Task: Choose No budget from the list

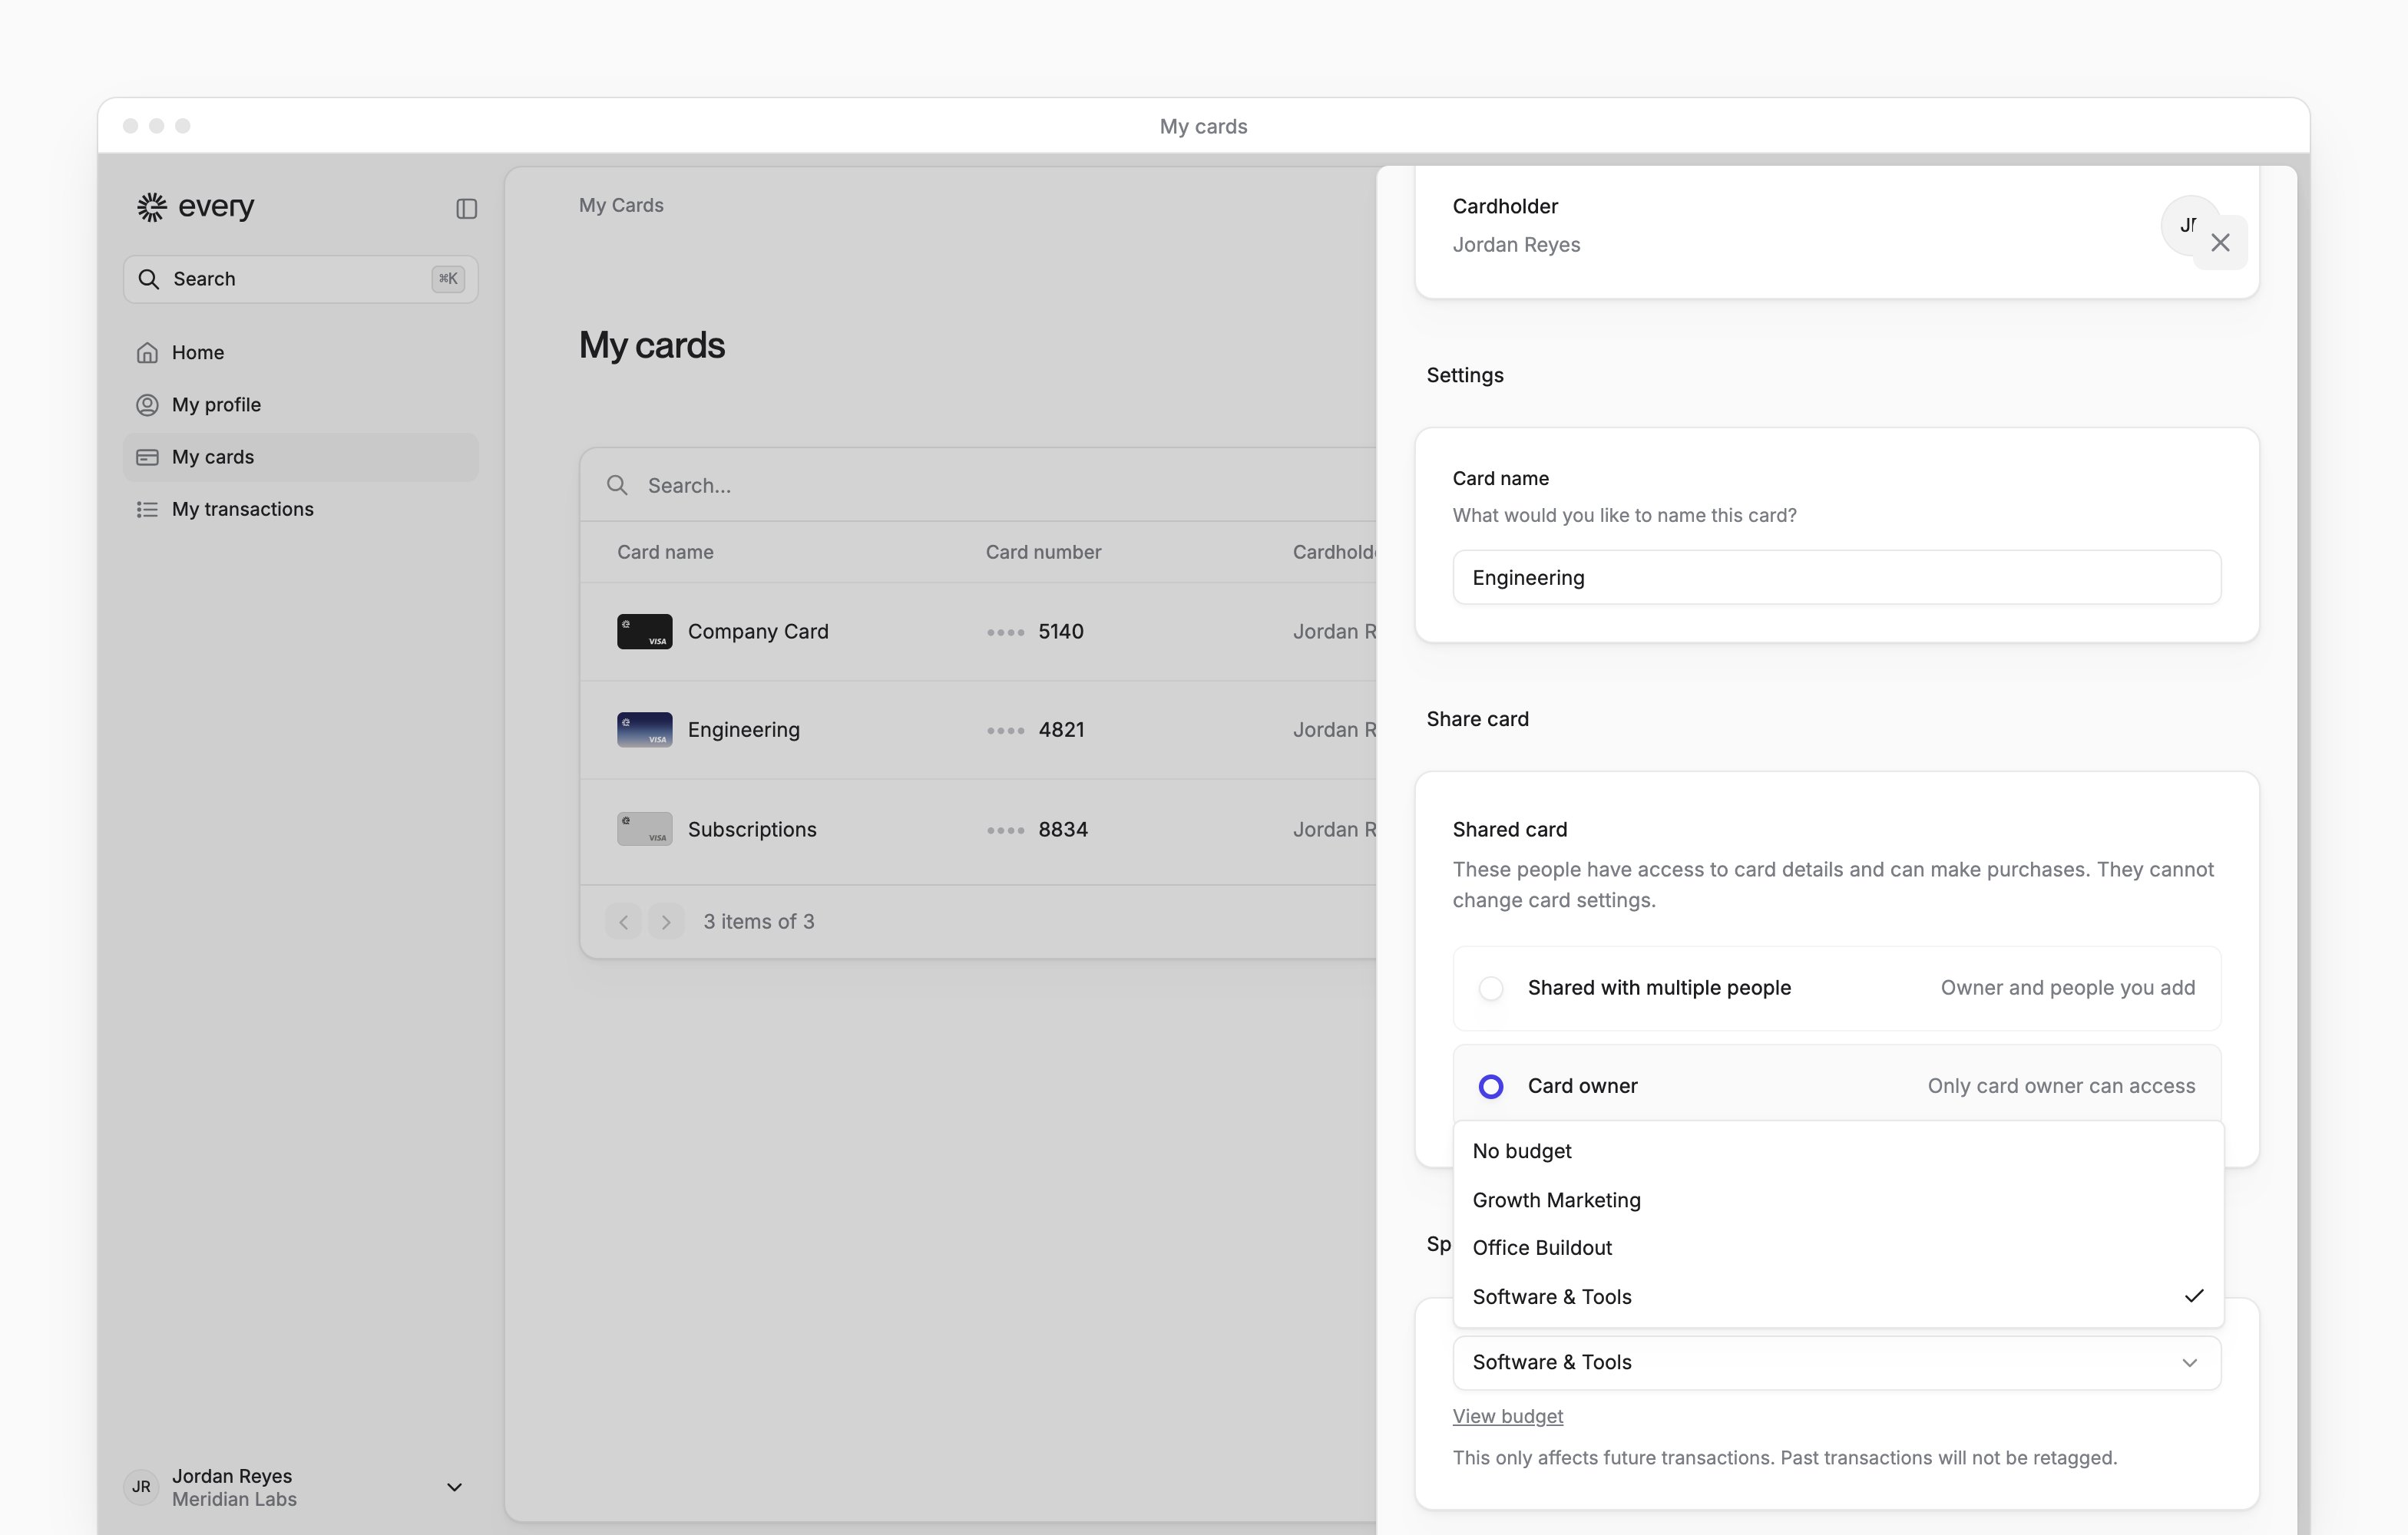Action: pyautogui.click(x=1837, y=1151)
